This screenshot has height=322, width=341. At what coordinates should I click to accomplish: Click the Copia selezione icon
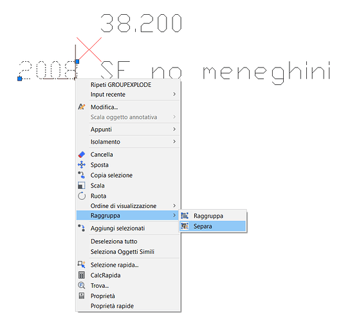tap(82, 175)
